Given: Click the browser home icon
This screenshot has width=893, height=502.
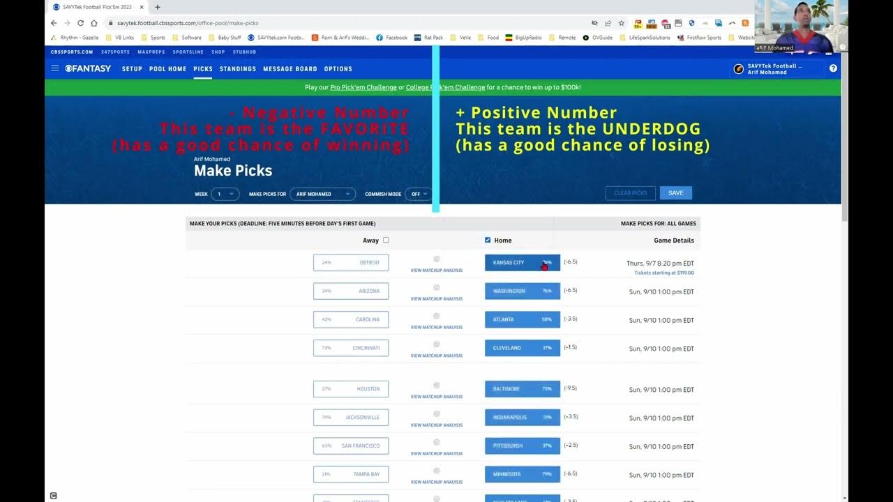Looking at the screenshot, I should (x=93, y=23).
